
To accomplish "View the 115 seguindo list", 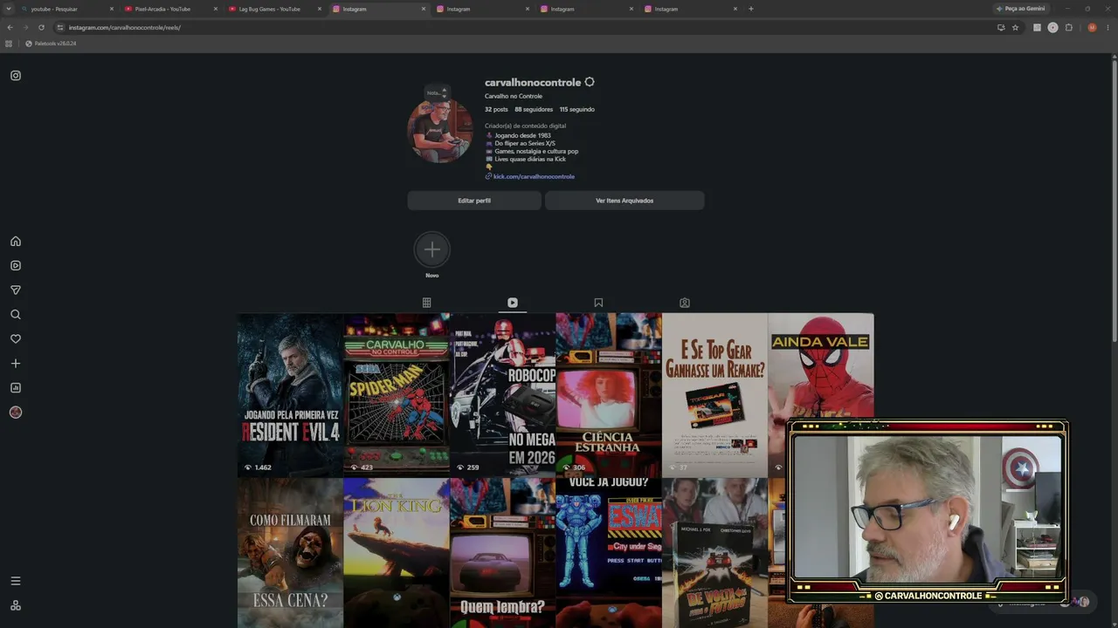I will 577,110.
